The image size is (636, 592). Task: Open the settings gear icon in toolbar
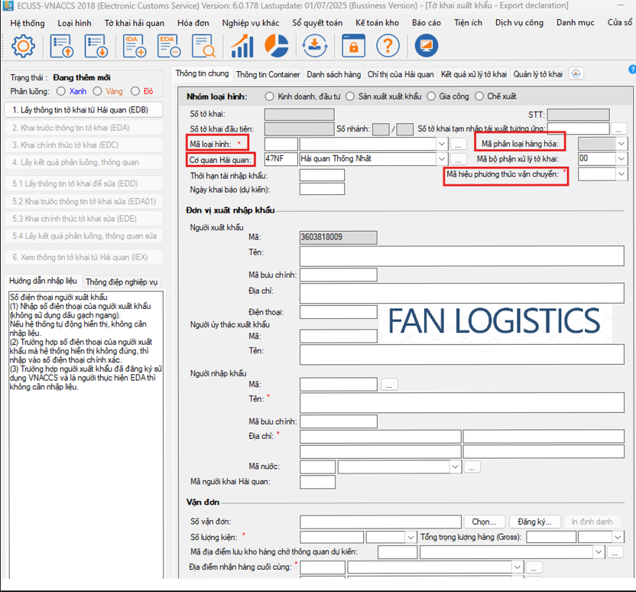[x=23, y=46]
